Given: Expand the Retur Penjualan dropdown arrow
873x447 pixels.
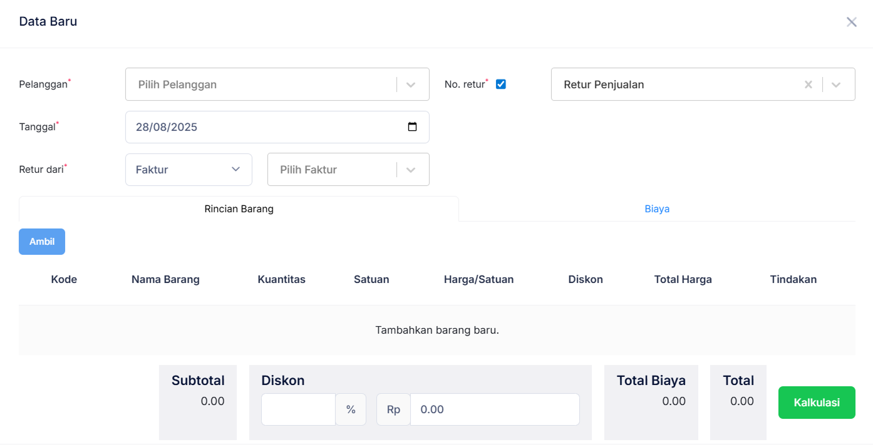Looking at the screenshot, I should pos(836,85).
